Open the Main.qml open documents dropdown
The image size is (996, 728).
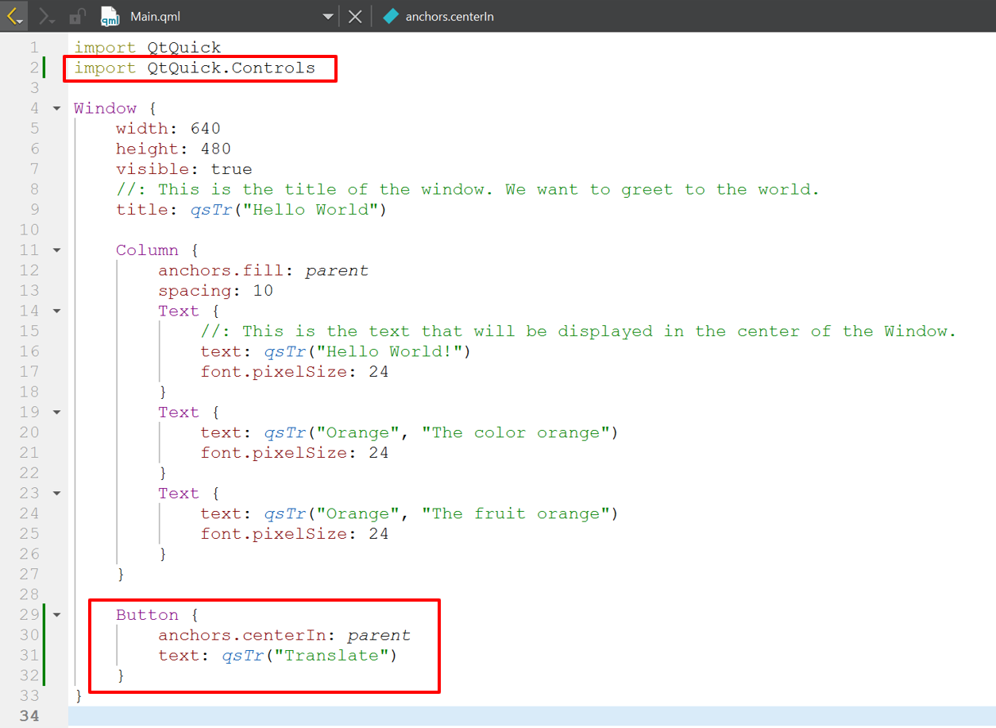(328, 17)
